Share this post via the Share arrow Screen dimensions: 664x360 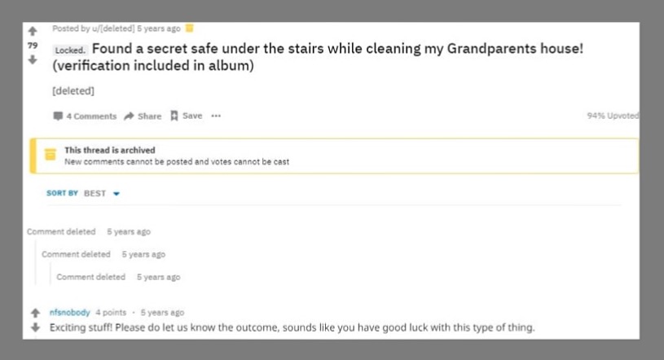[x=128, y=116]
